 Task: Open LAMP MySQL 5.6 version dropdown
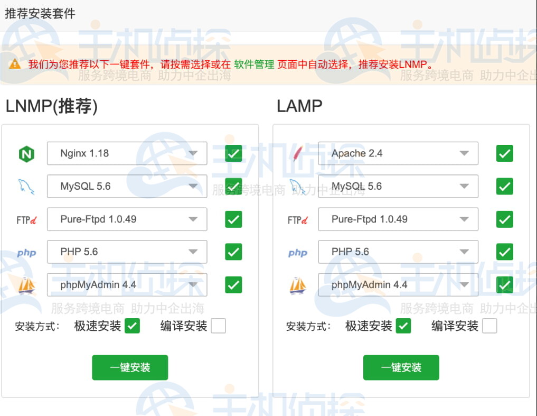click(398, 186)
